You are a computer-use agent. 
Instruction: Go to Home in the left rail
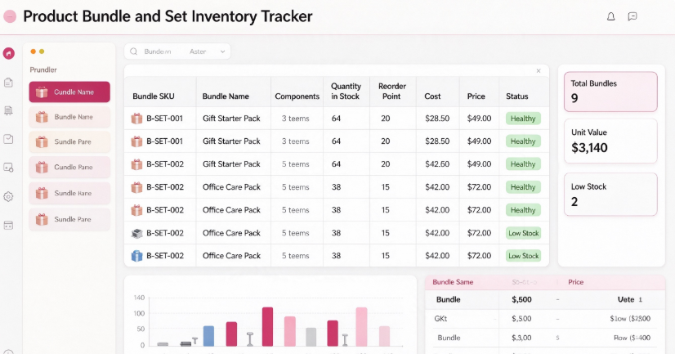(x=9, y=53)
